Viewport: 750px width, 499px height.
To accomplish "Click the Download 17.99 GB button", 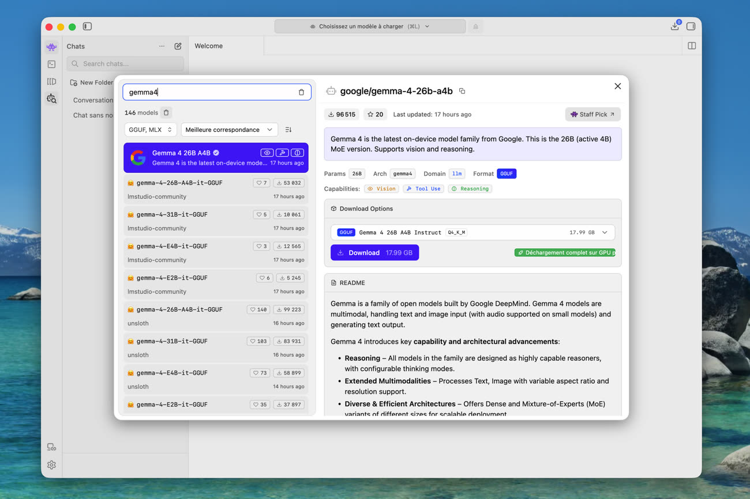I will (374, 252).
